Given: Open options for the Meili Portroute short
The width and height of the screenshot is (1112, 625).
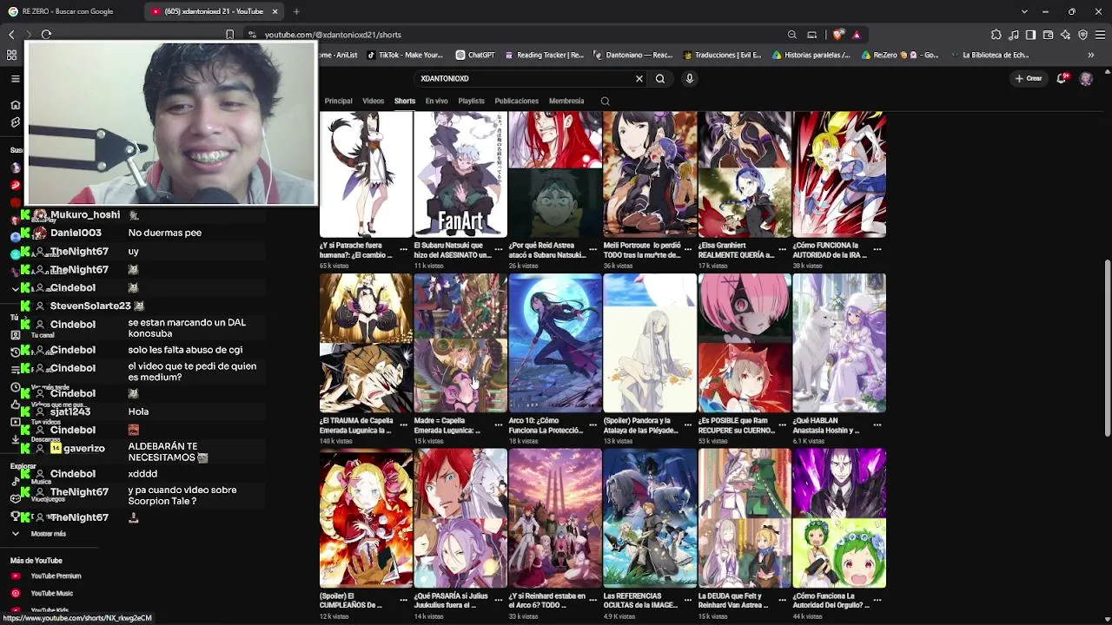Looking at the screenshot, I should [x=687, y=250].
